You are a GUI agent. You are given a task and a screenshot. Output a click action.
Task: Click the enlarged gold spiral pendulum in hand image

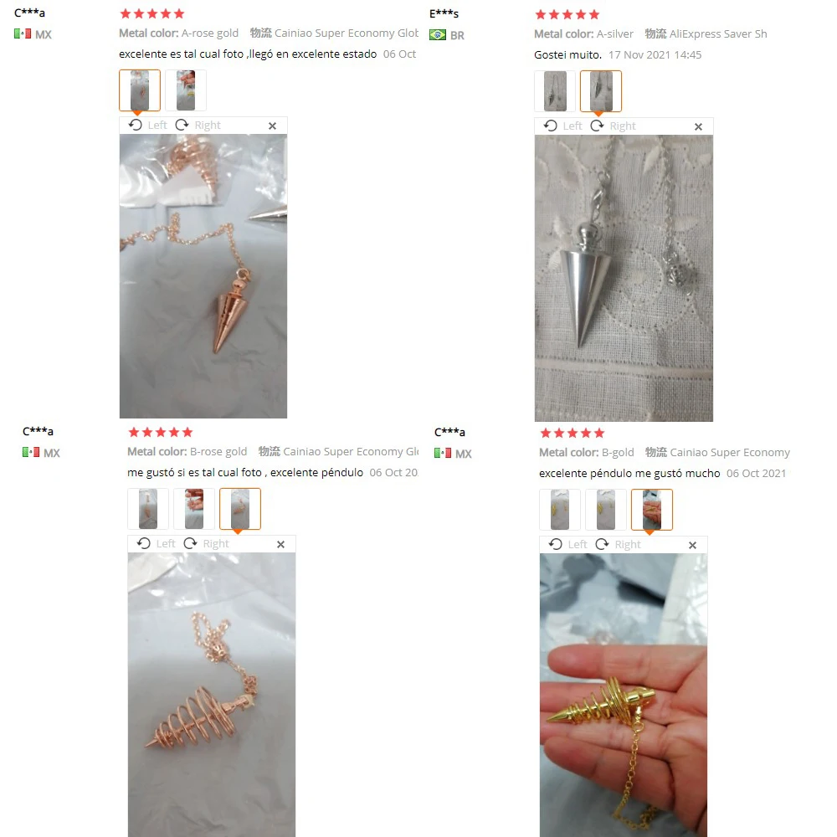pyautogui.click(x=624, y=695)
